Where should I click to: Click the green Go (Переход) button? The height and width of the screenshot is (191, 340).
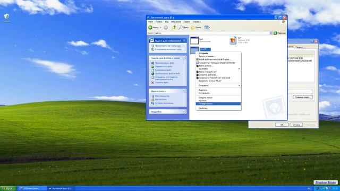[279, 33]
